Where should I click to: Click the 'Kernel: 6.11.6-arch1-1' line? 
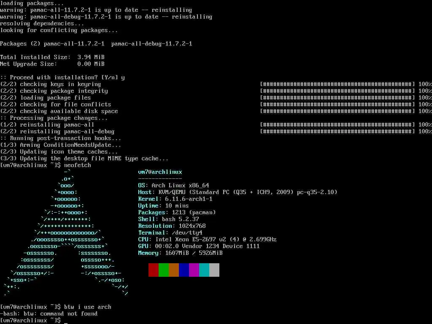(x=175, y=199)
